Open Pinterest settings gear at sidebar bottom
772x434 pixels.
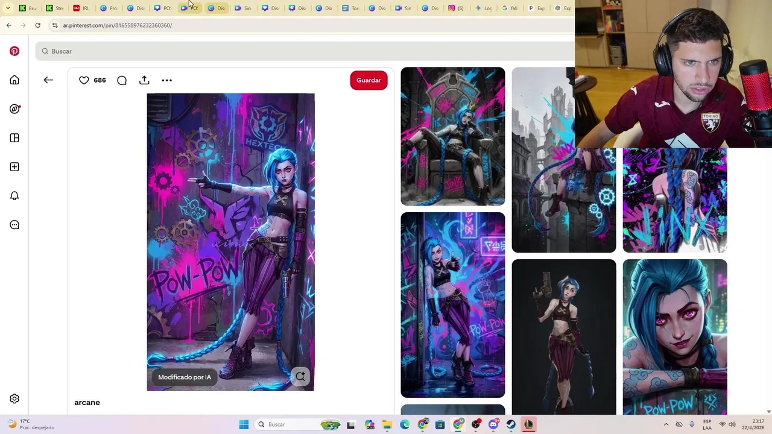[14, 399]
